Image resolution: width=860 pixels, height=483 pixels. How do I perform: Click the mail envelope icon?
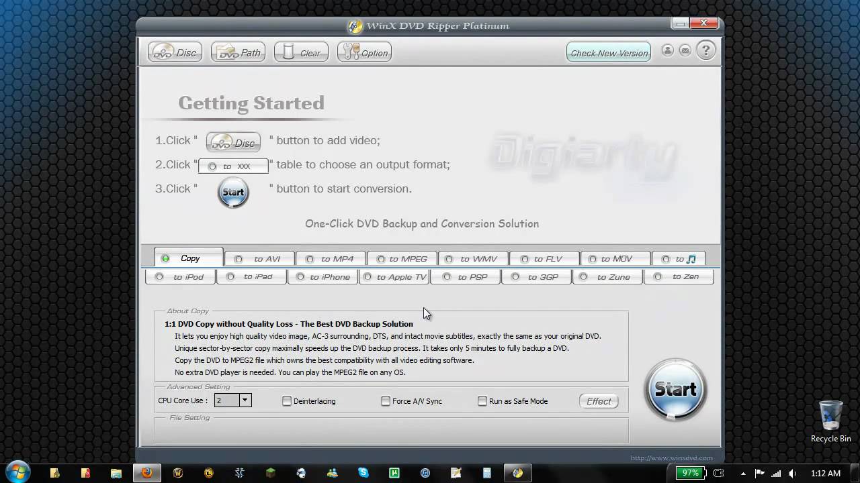pos(685,50)
